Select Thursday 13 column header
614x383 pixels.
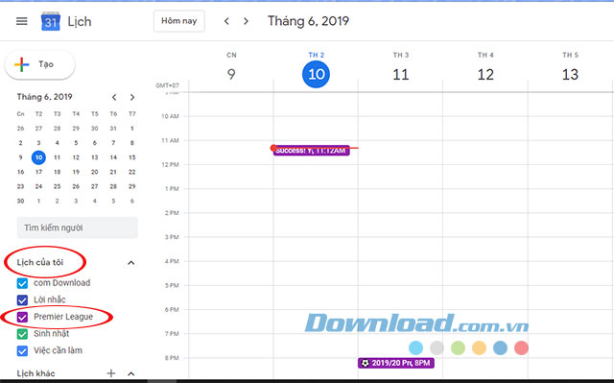point(570,74)
